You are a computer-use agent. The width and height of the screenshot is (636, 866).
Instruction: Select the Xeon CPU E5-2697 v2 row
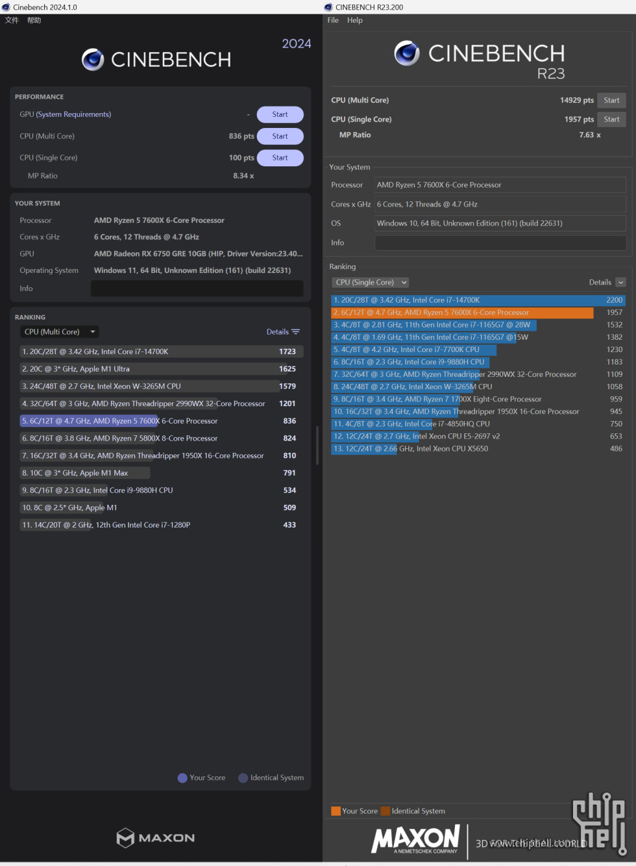click(x=478, y=436)
